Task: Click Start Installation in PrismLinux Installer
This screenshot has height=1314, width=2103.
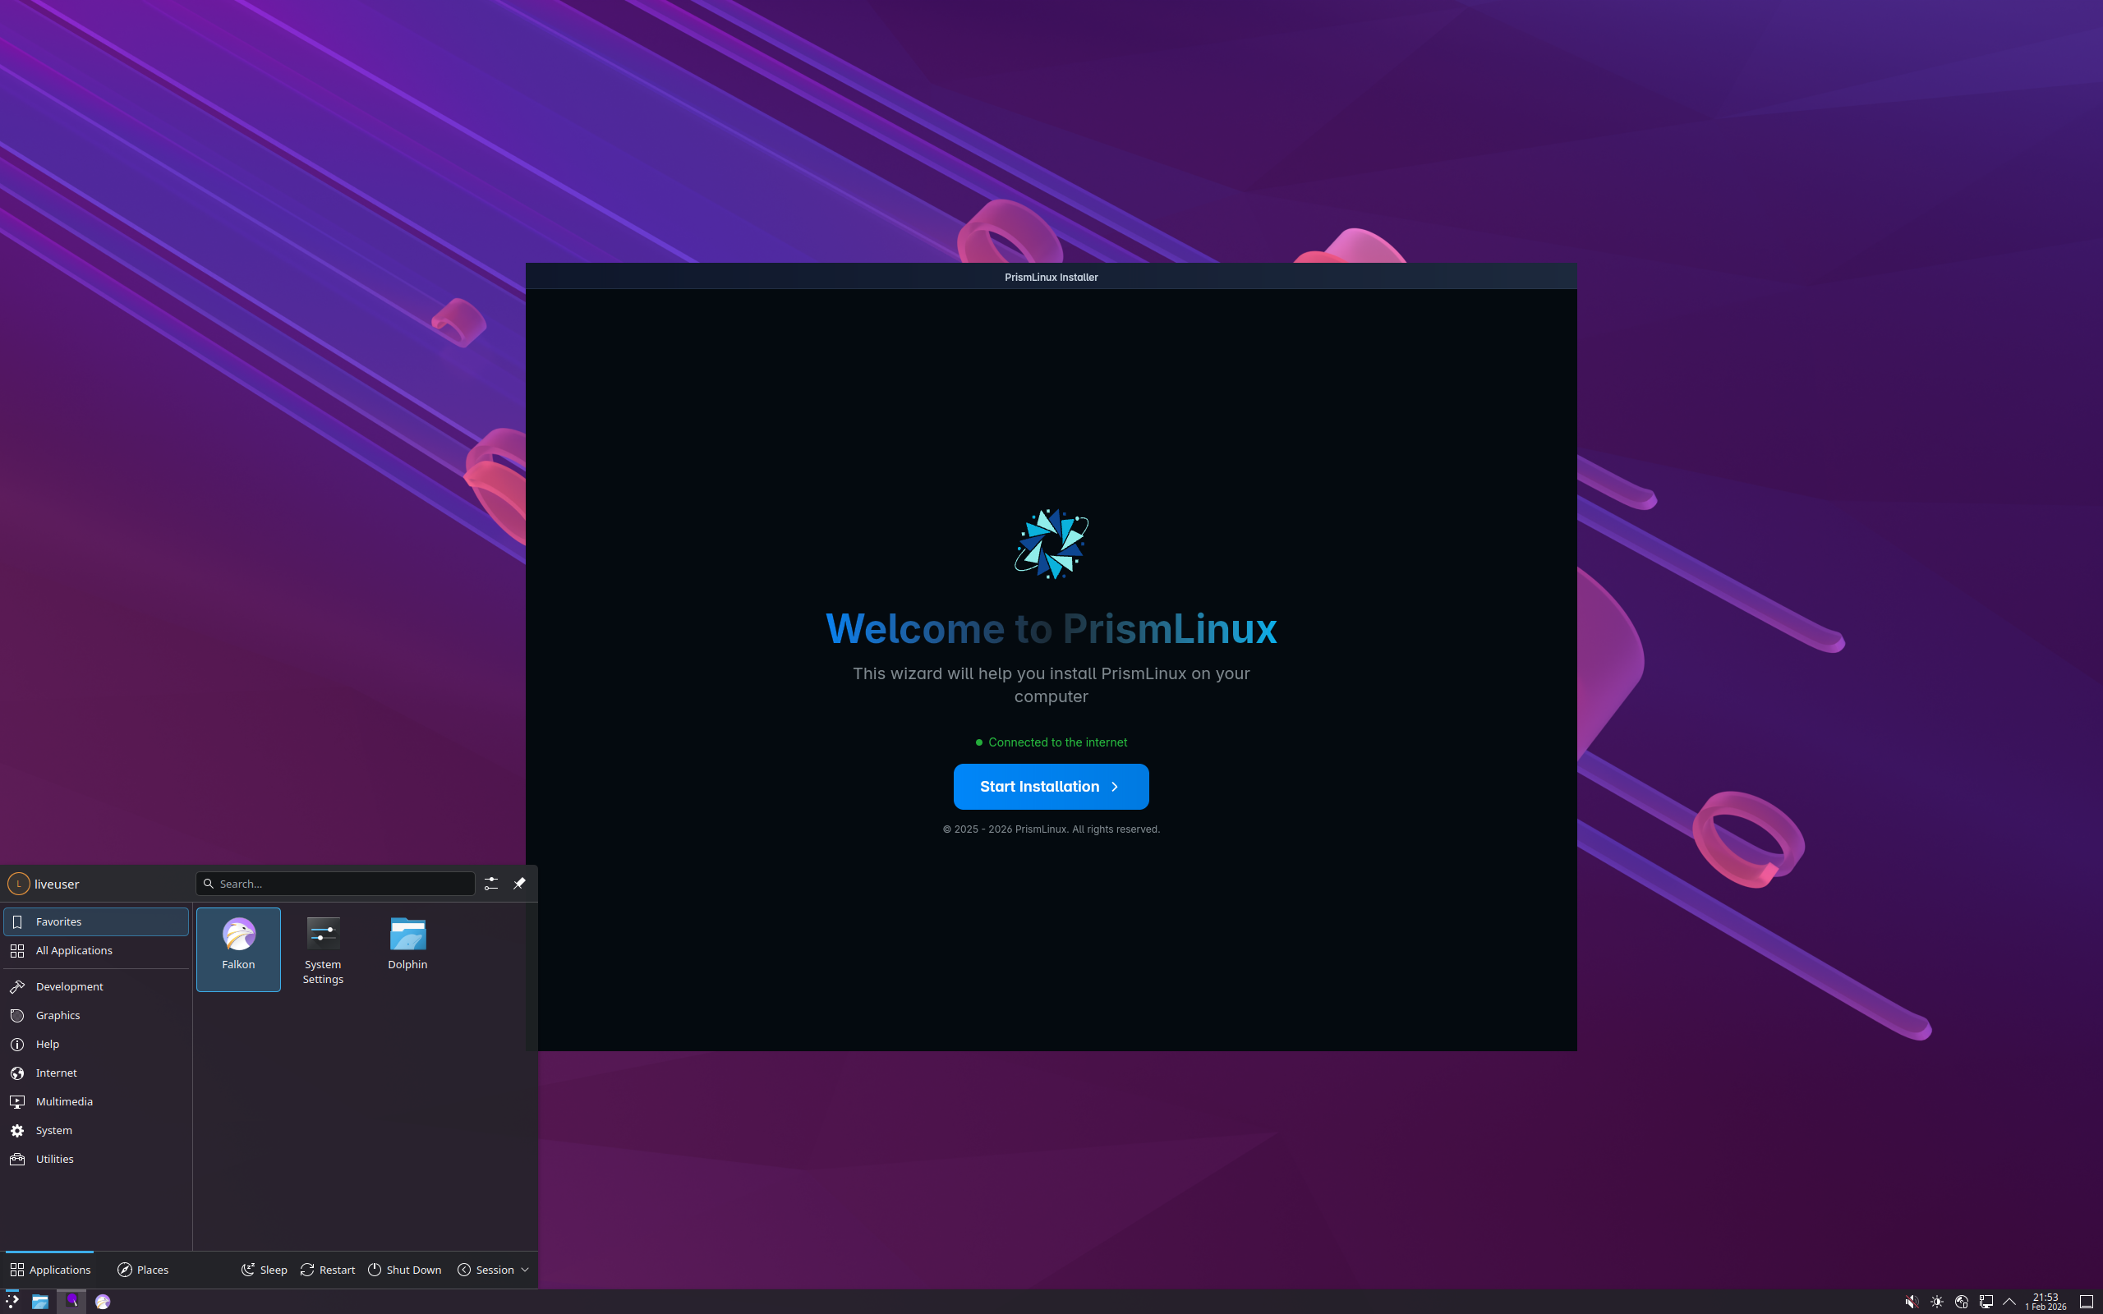Action: point(1051,787)
